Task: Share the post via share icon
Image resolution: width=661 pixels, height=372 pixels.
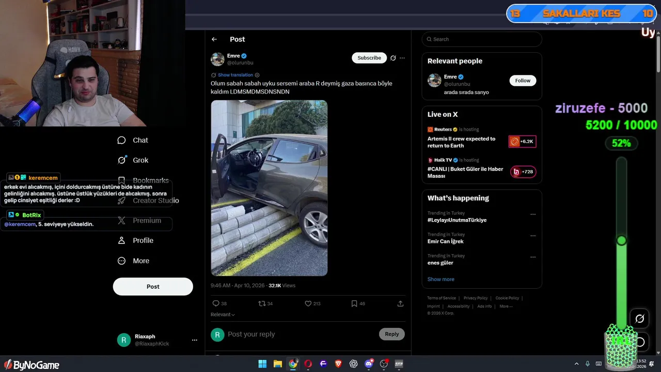Action: coord(400,303)
